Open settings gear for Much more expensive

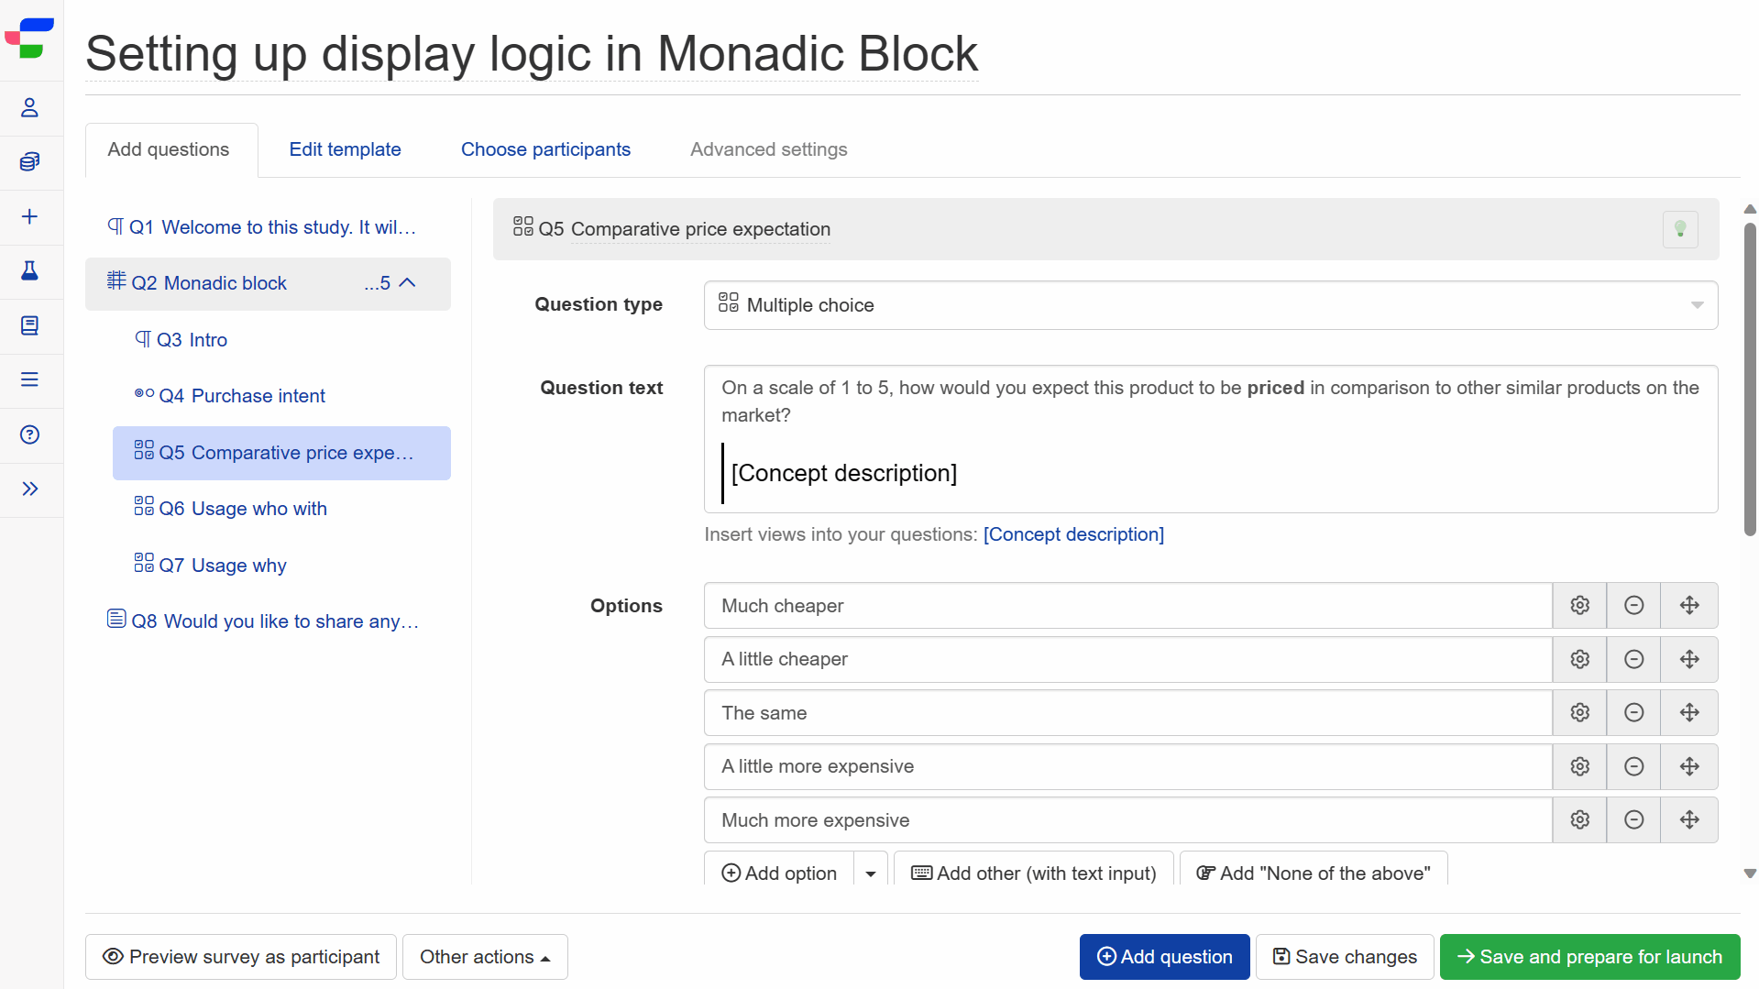click(1579, 819)
